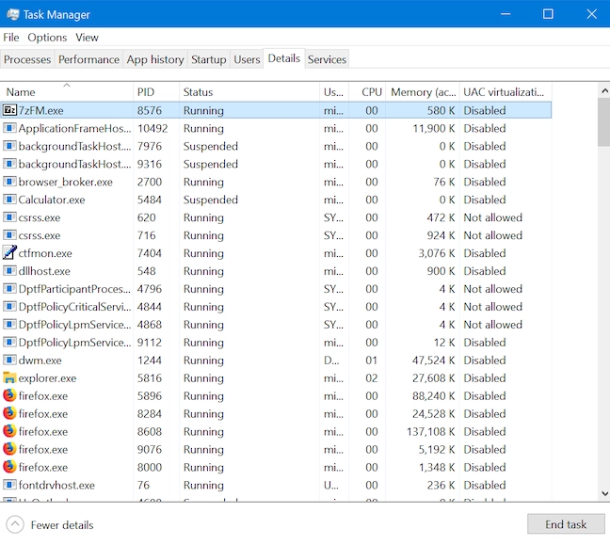
Task: Click the 88,240 K memory value
Action: (433, 395)
